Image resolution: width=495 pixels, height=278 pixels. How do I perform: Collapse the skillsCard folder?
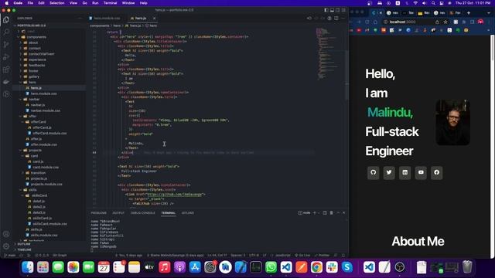39,195
